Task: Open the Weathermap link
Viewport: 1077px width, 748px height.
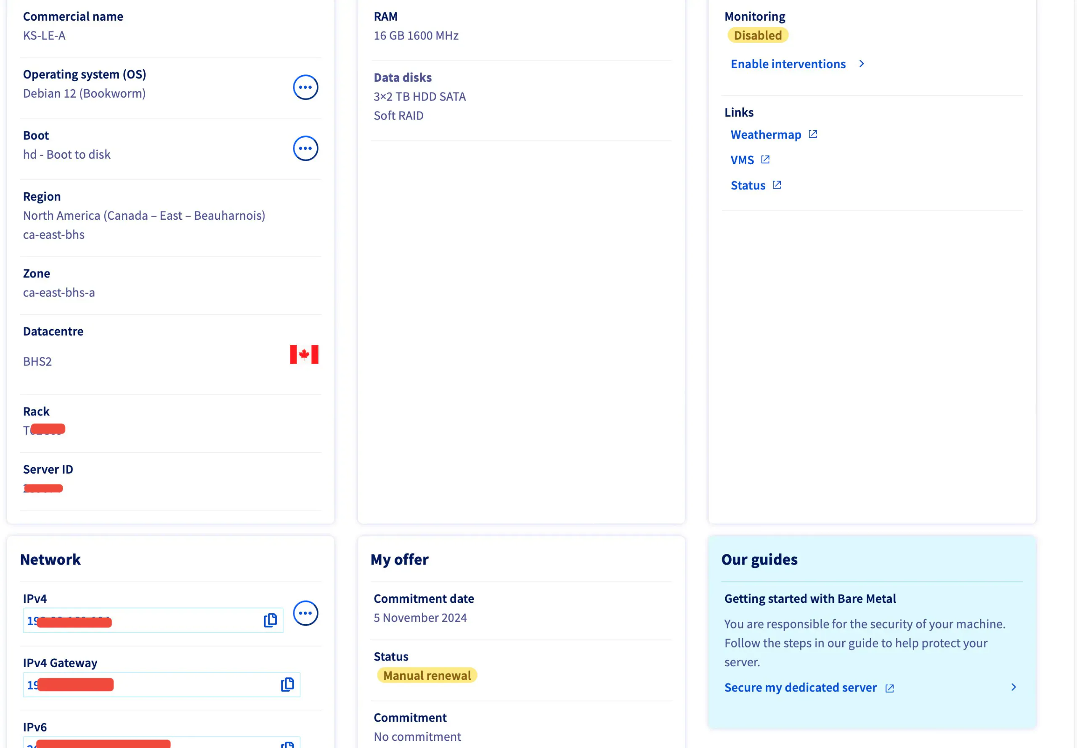Action: (x=766, y=135)
